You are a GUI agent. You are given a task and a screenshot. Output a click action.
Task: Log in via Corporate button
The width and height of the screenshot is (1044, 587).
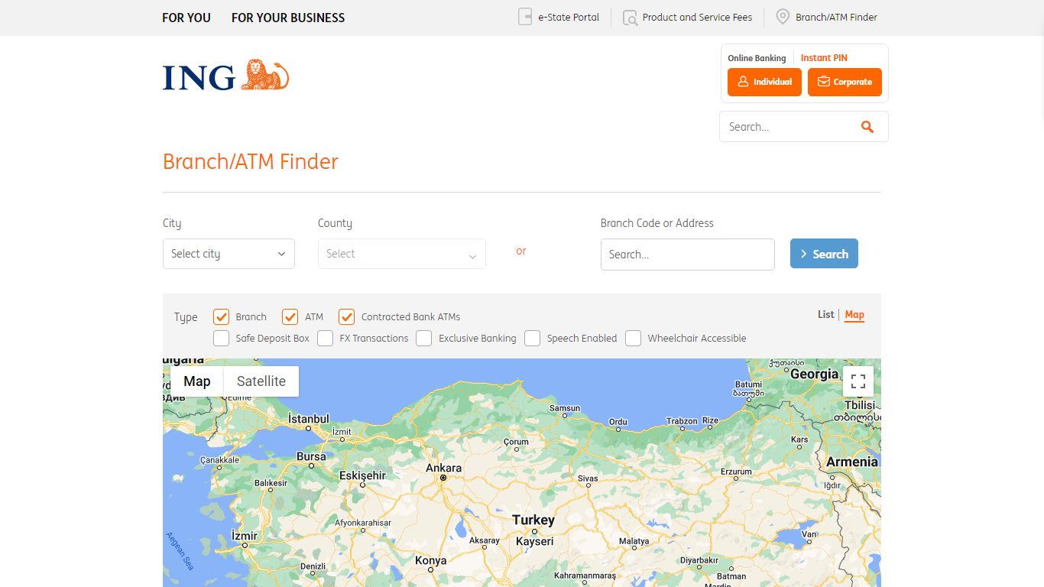(x=845, y=82)
